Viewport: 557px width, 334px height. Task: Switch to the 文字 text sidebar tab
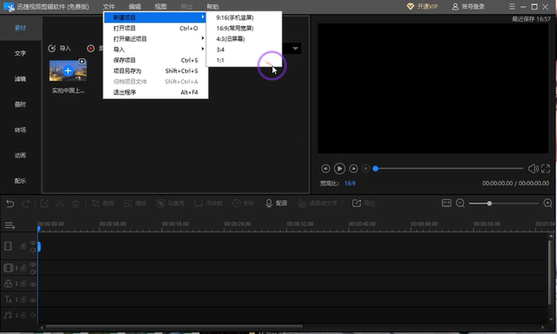pos(20,53)
